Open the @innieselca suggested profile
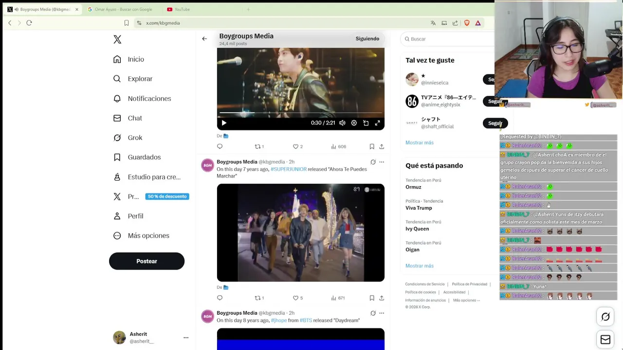623x350 pixels. pos(435,83)
